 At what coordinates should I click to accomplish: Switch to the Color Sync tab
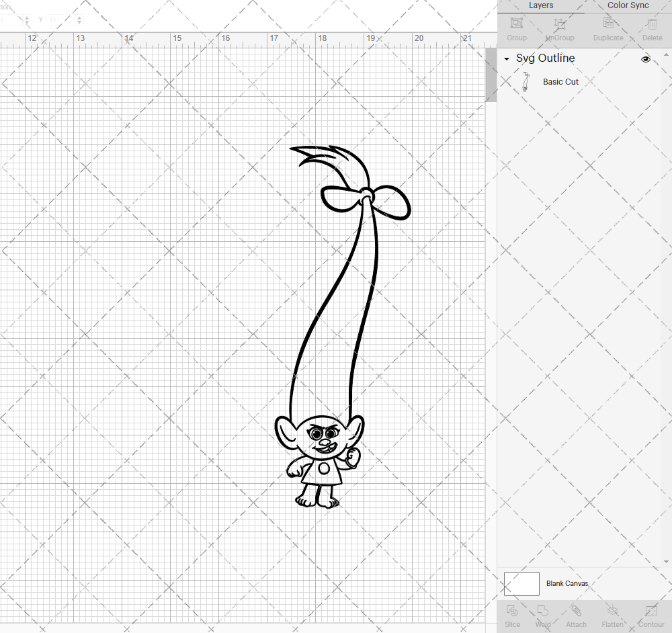coord(628,5)
